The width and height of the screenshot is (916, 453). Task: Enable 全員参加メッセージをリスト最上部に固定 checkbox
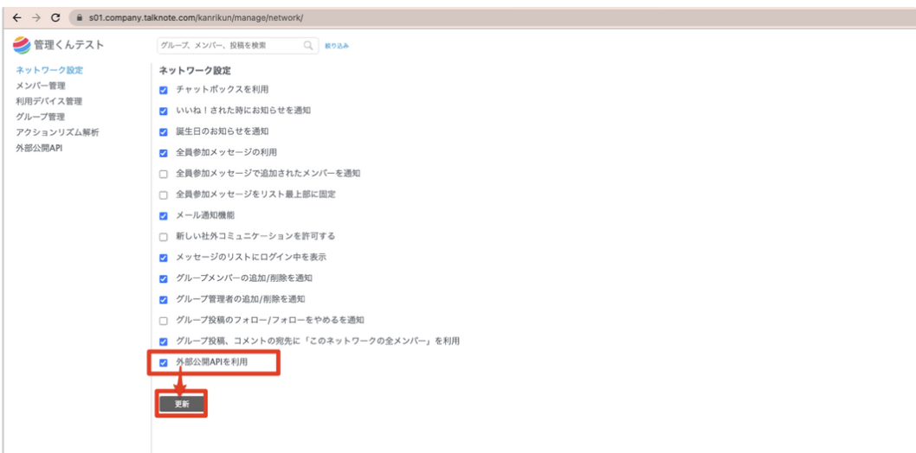click(x=164, y=195)
